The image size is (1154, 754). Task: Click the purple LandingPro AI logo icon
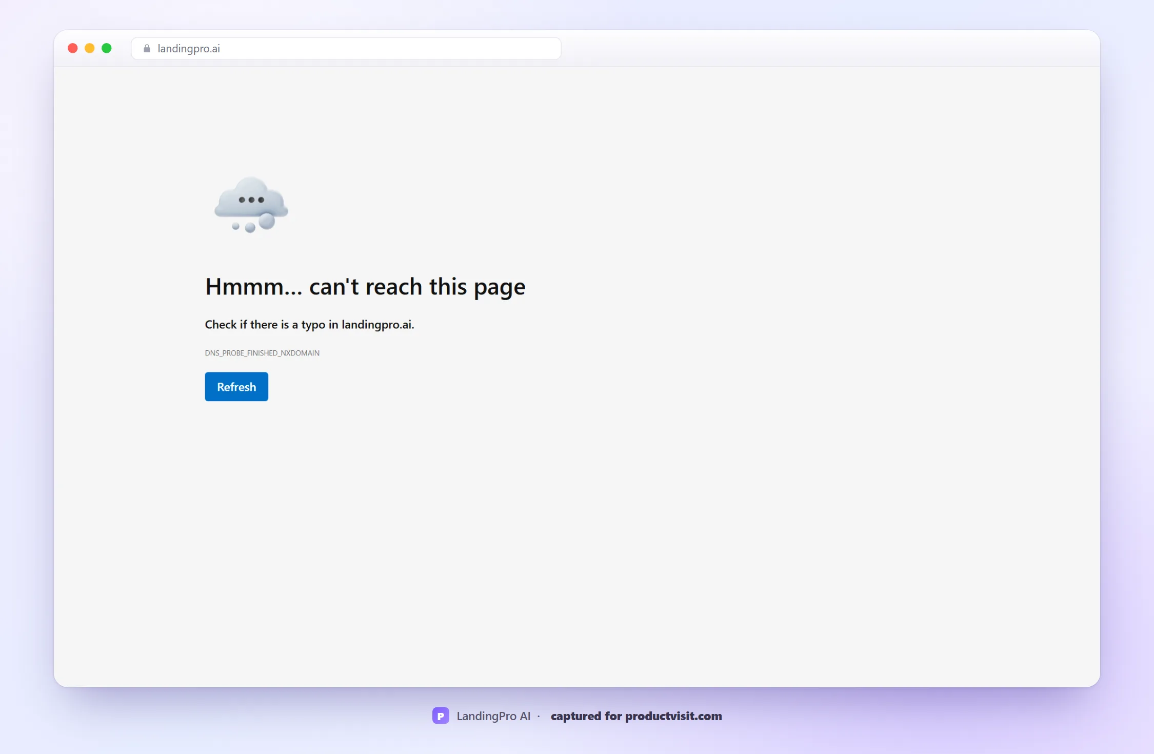(441, 716)
